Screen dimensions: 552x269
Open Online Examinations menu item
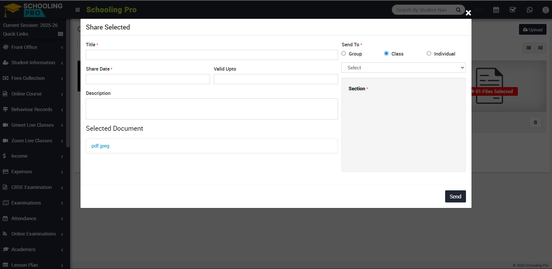[33, 234]
